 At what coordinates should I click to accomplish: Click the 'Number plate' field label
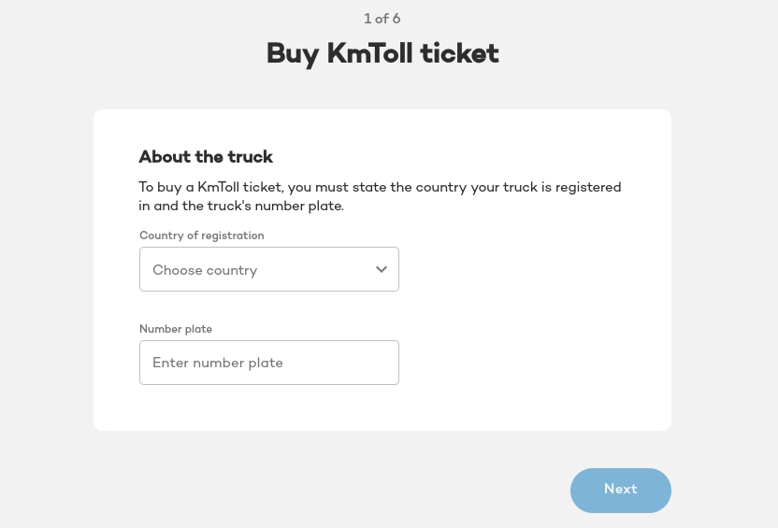coord(176,329)
